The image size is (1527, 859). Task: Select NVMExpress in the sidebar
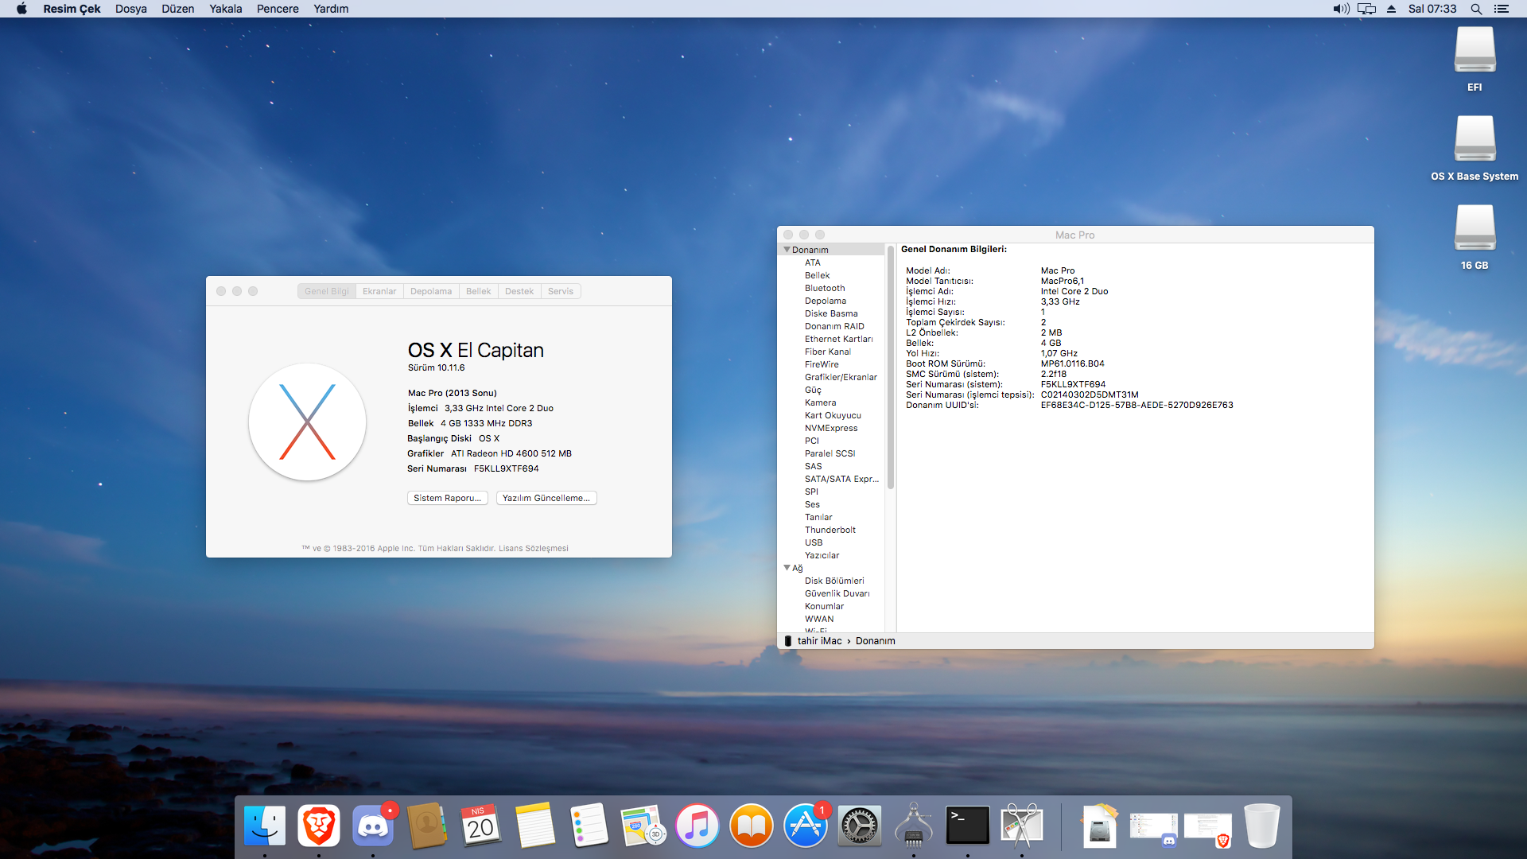(831, 428)
